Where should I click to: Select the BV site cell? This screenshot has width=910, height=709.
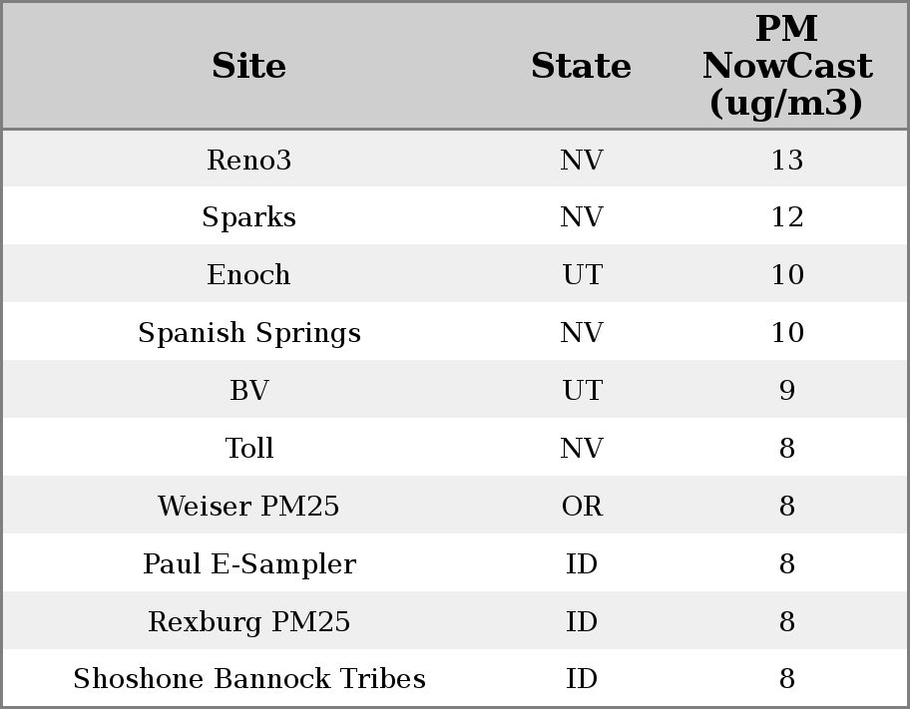coord(249,391)
